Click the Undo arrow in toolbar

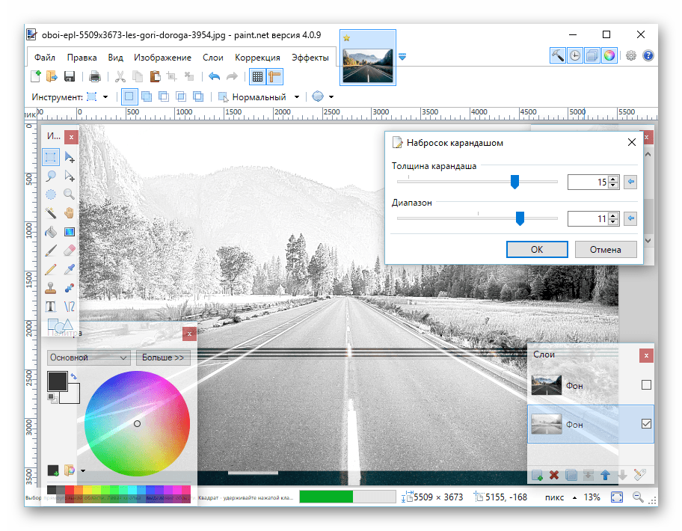[x=215, y=76]
